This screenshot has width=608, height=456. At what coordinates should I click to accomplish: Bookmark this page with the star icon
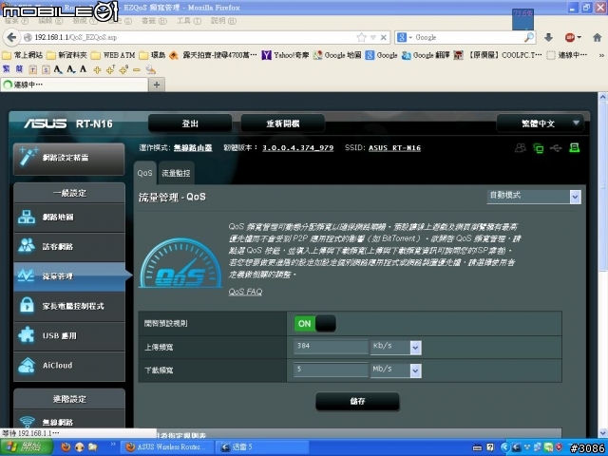(361, 37)
